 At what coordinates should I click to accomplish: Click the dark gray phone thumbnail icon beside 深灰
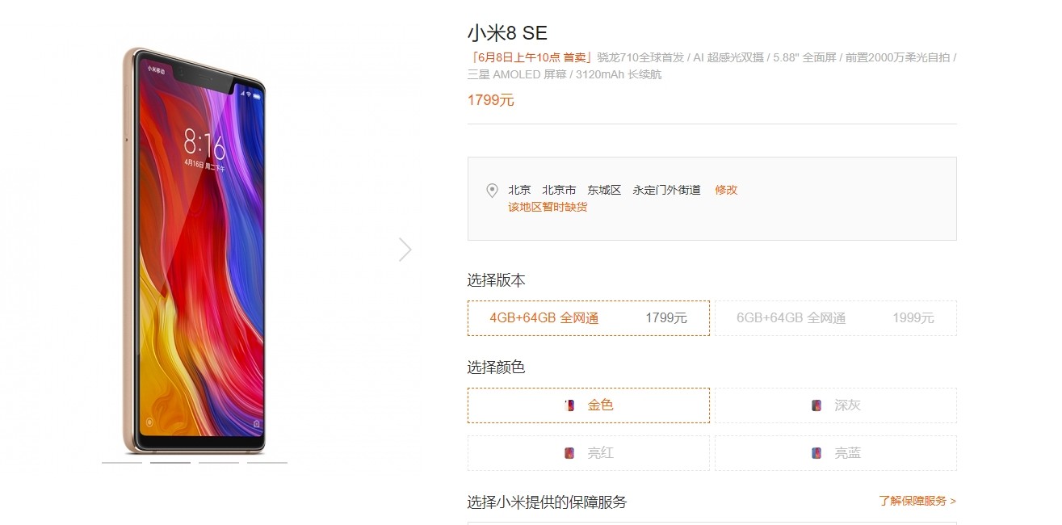point(817,405)
